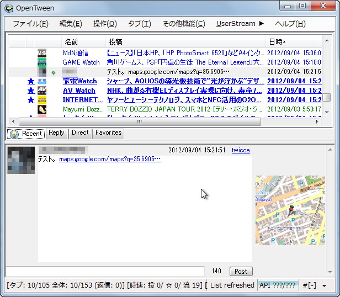Select the AV Watch name cell
This screenshot has width=340, height=297.
(79, 91)
